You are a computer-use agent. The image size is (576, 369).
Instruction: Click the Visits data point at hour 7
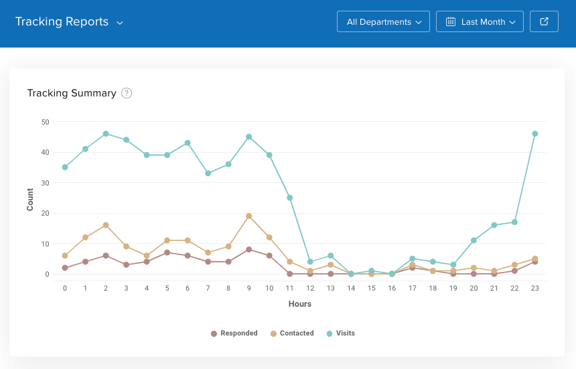pyautogui.click(x=208, y=173)
